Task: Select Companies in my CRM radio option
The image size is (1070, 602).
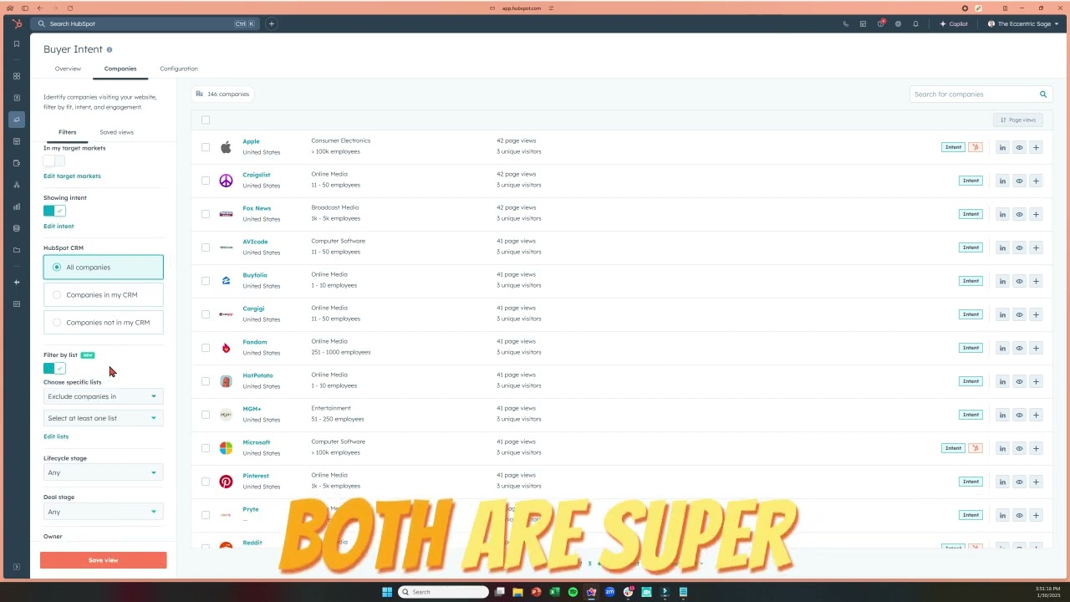Action: (x=104, y=295)
